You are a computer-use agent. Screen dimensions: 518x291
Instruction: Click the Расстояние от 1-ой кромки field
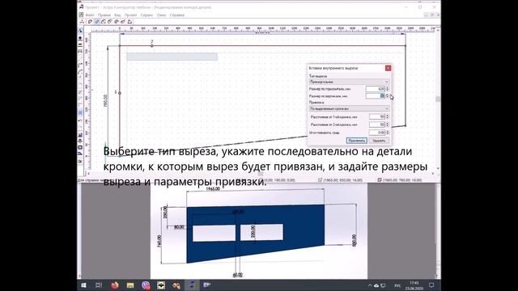(377, 116)
